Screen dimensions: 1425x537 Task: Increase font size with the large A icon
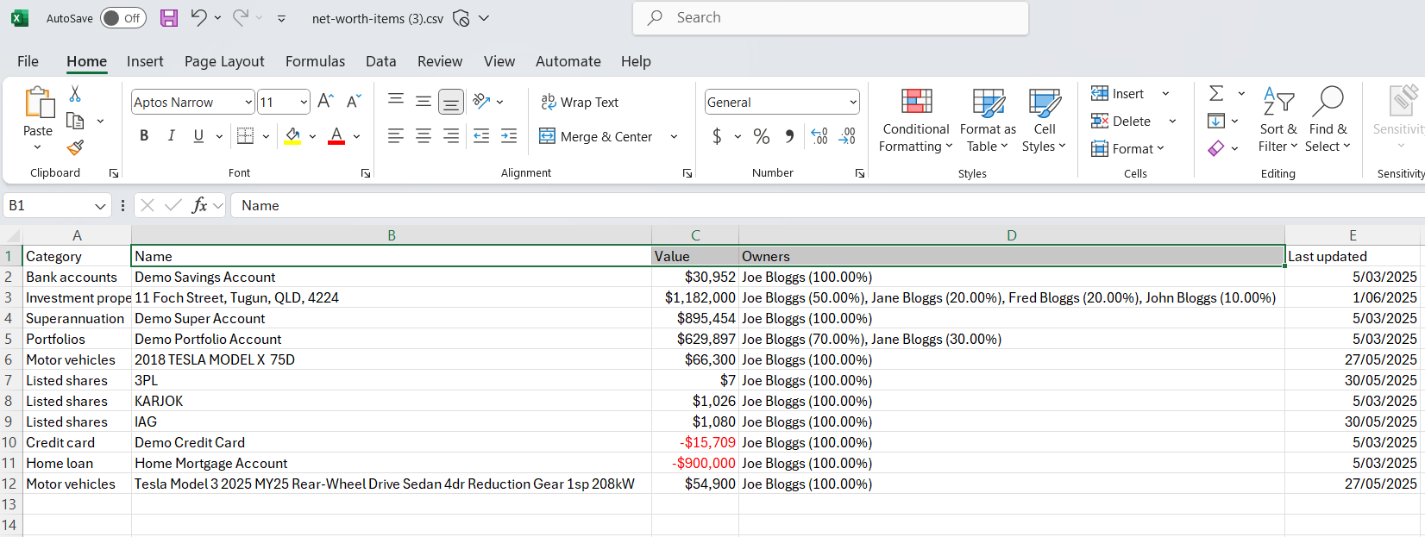(x=325, y=102)
